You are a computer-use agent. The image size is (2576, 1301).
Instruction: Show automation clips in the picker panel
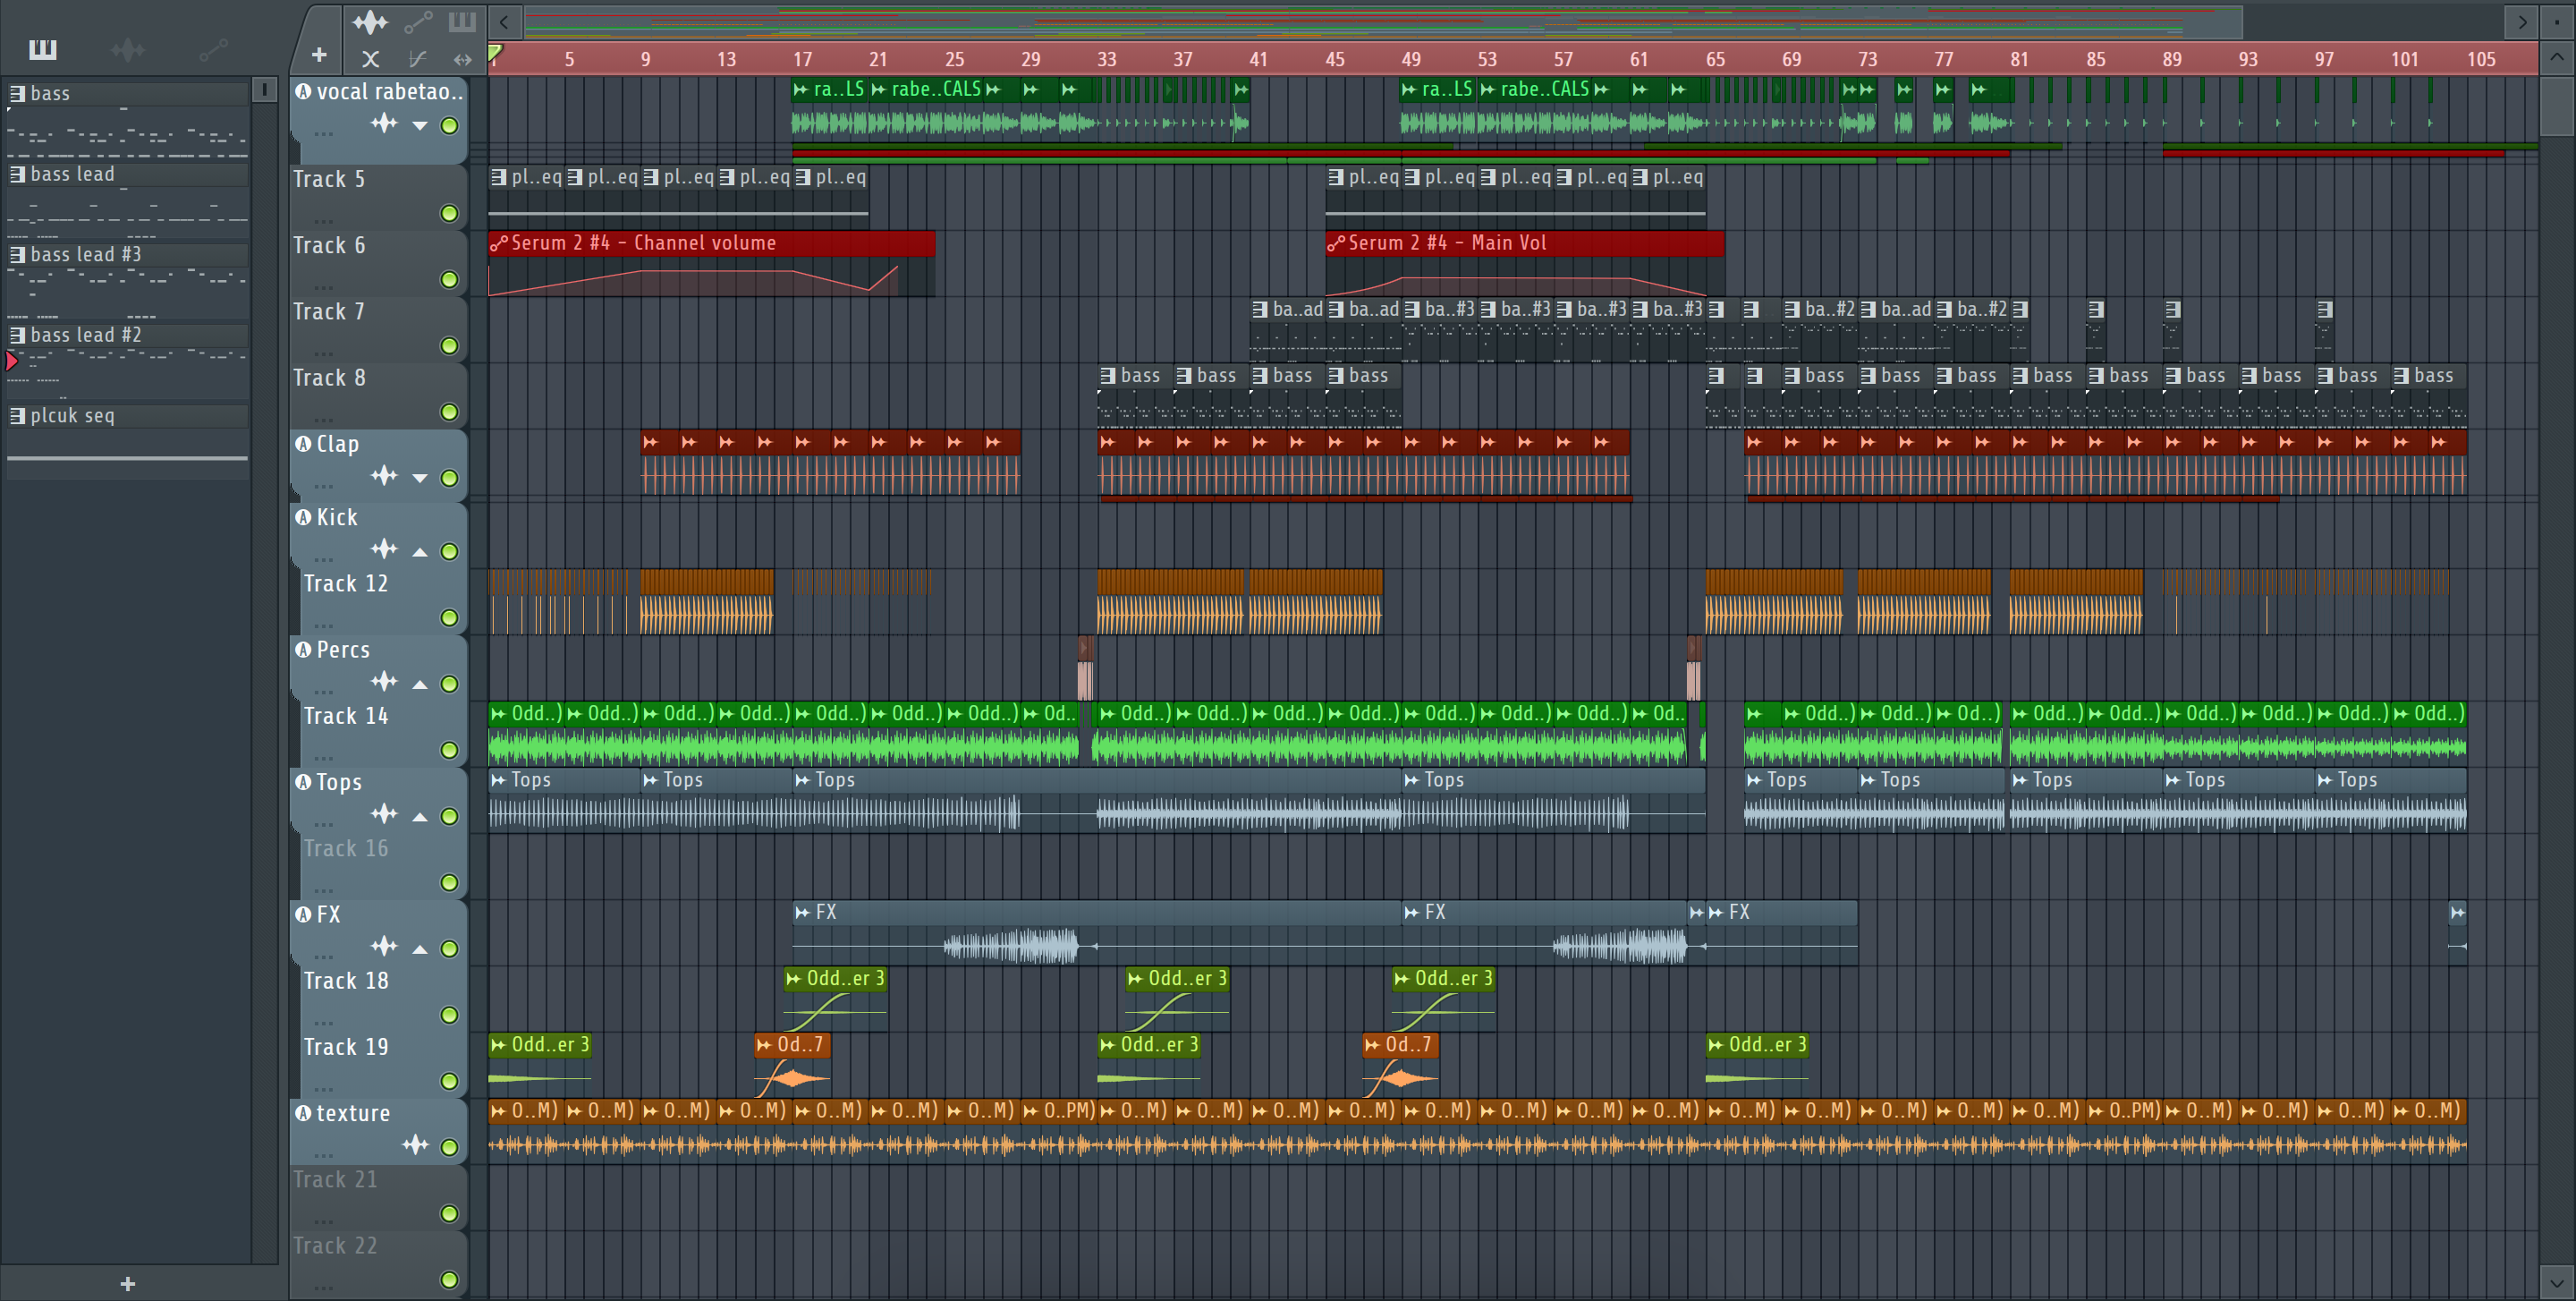(x=213, y=48)
